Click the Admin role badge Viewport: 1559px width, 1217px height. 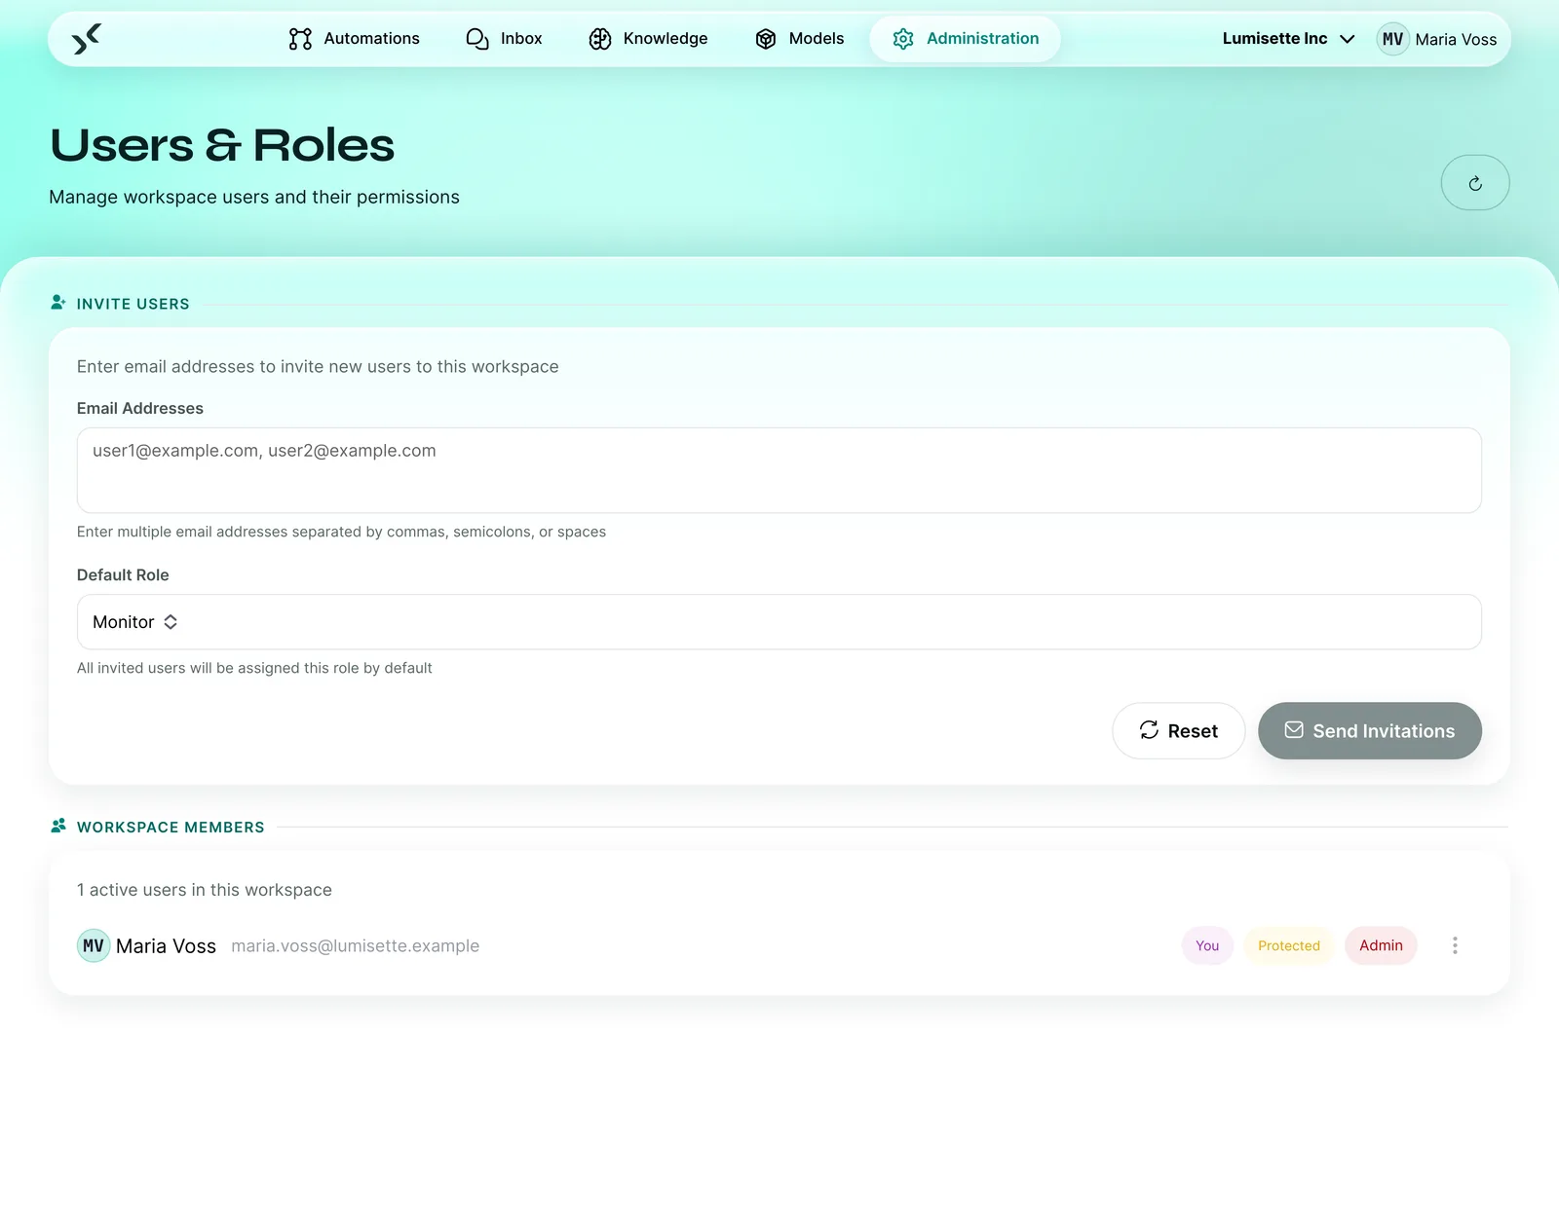pos(1381,945)
